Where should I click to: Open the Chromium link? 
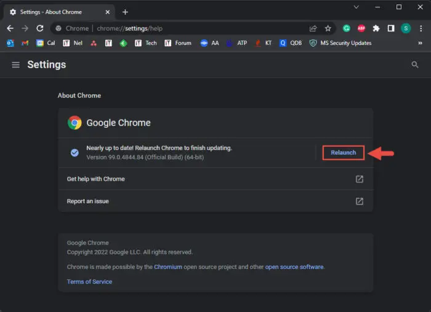[x=168, y=267]
